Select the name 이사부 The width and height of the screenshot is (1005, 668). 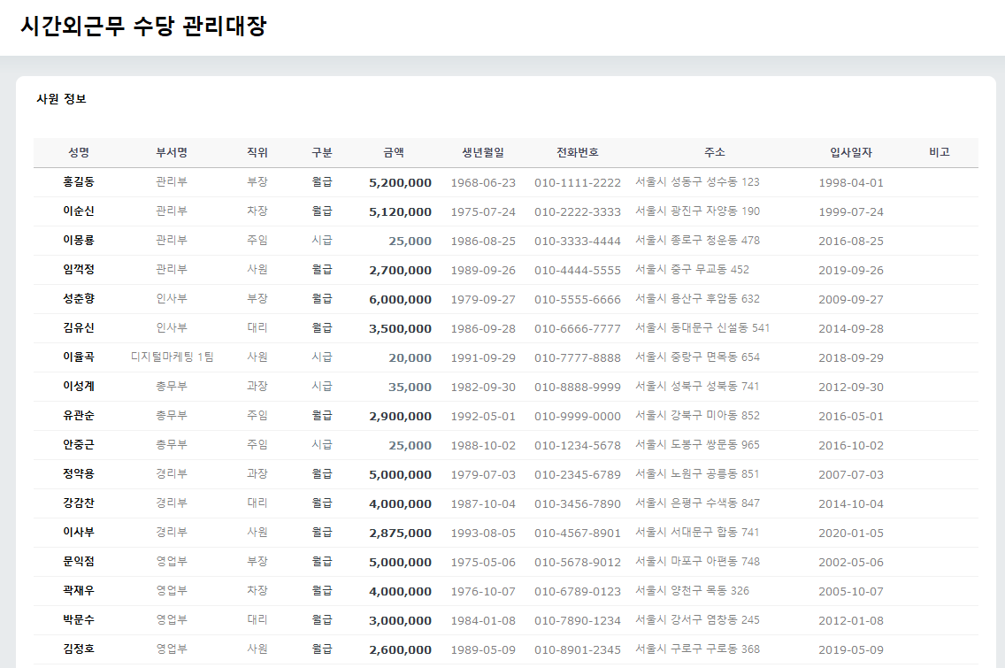[x=79, y=532]
